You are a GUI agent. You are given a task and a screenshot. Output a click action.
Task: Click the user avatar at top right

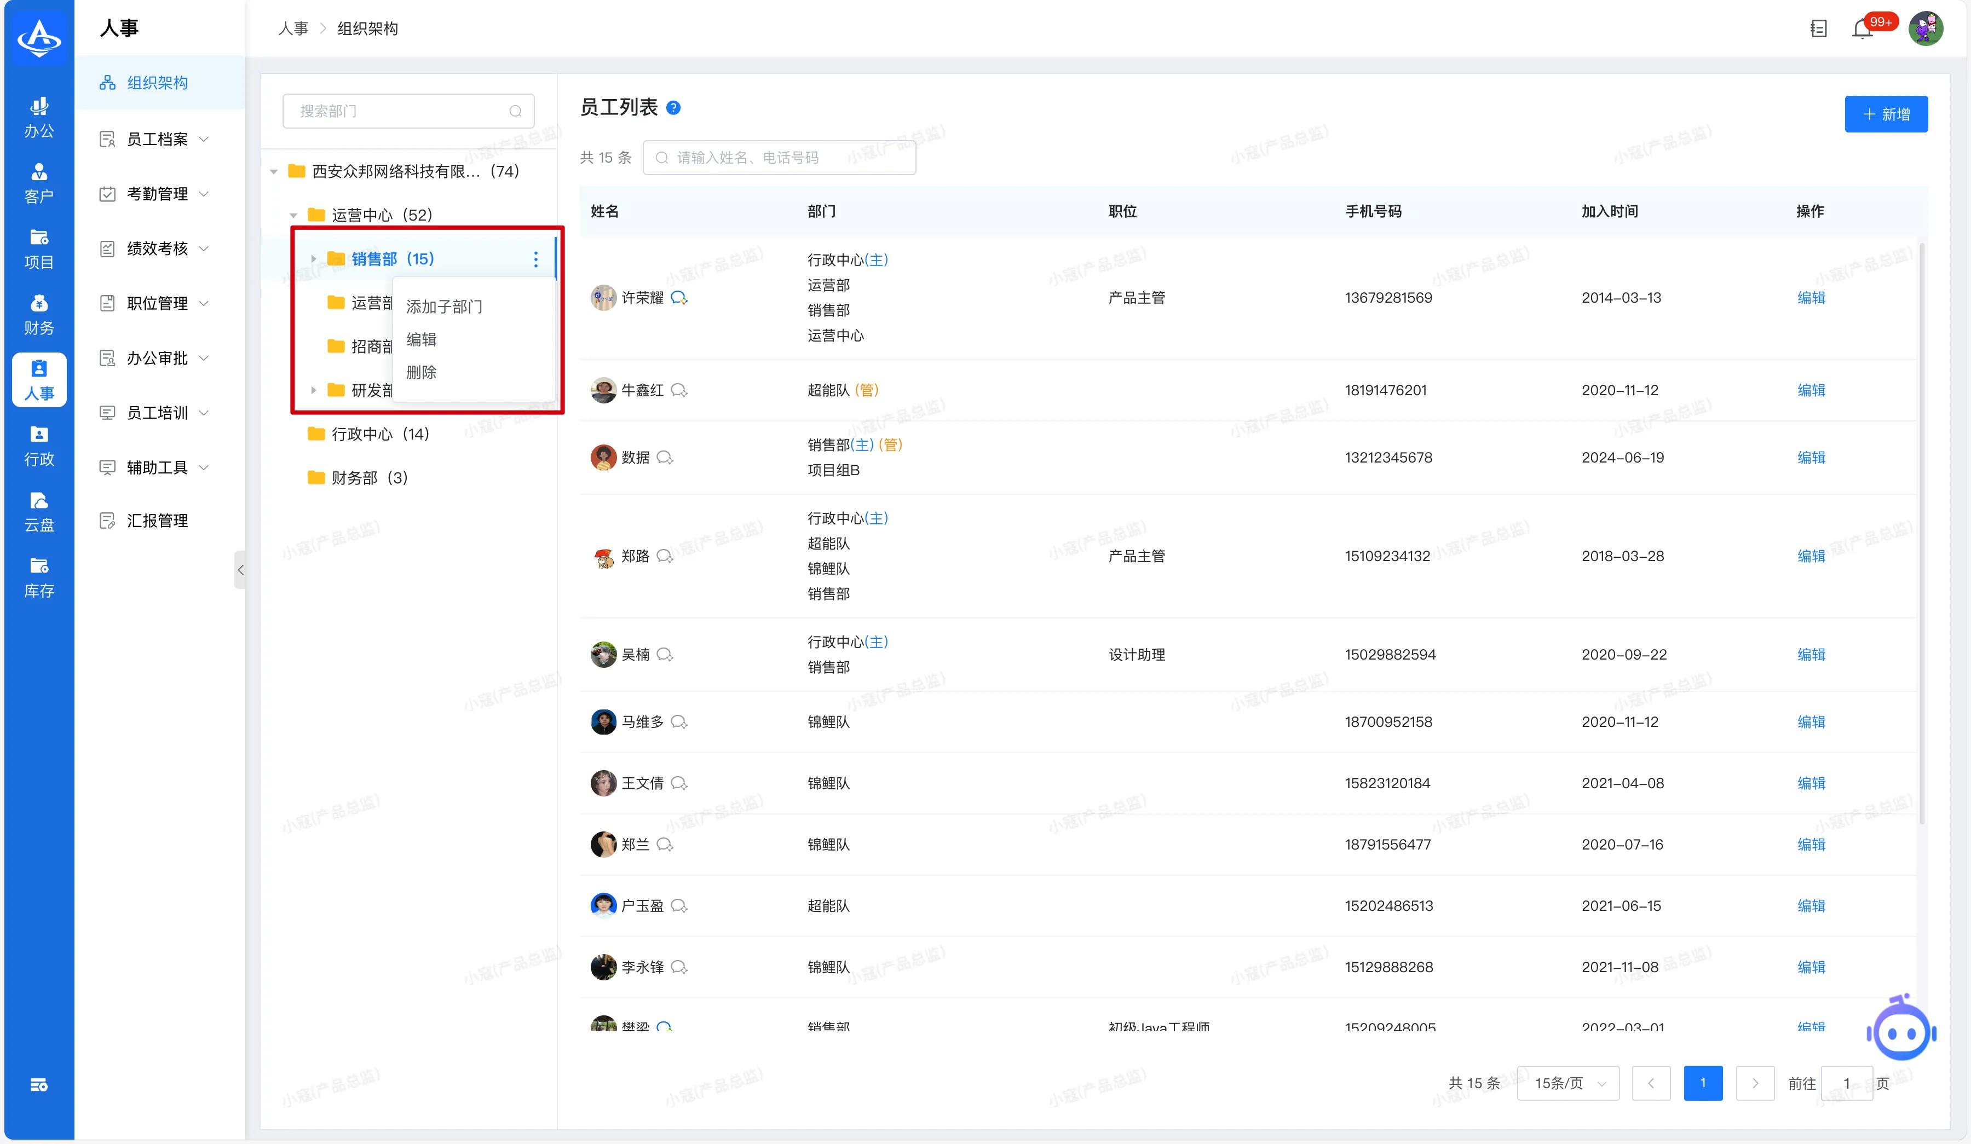point(1925,29)
